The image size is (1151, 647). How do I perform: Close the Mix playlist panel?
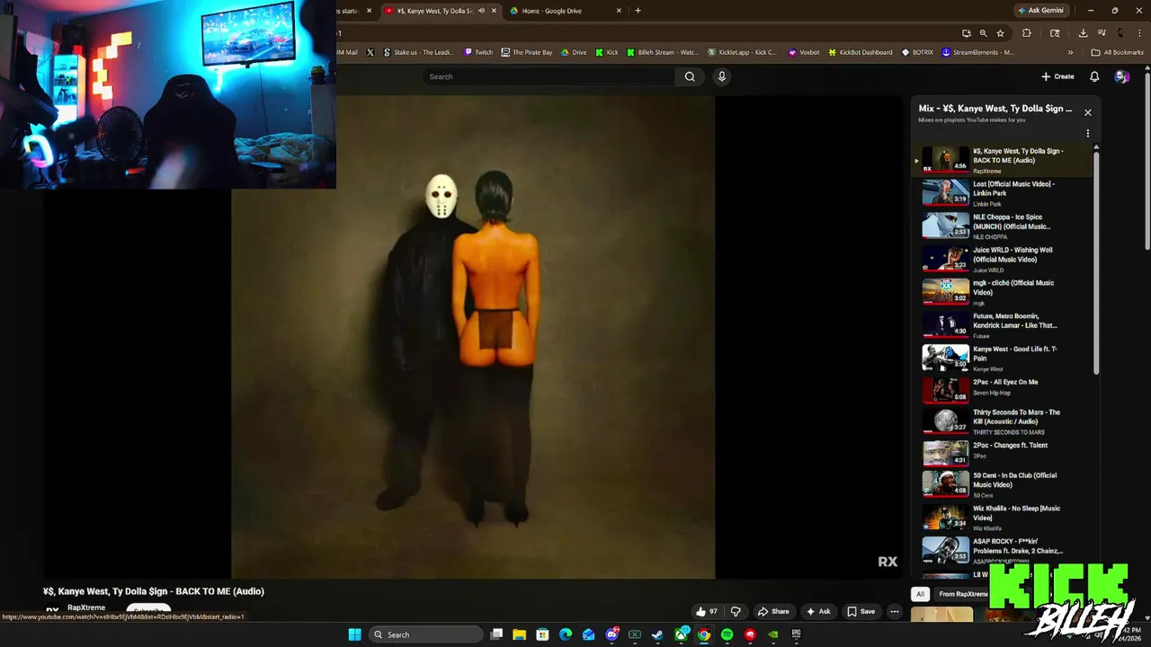[x=1087, y=112]
